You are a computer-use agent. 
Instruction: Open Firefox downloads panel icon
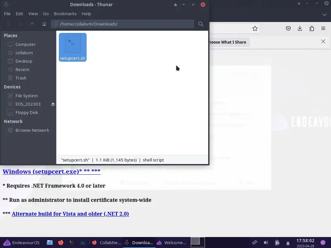click(300, 28)
